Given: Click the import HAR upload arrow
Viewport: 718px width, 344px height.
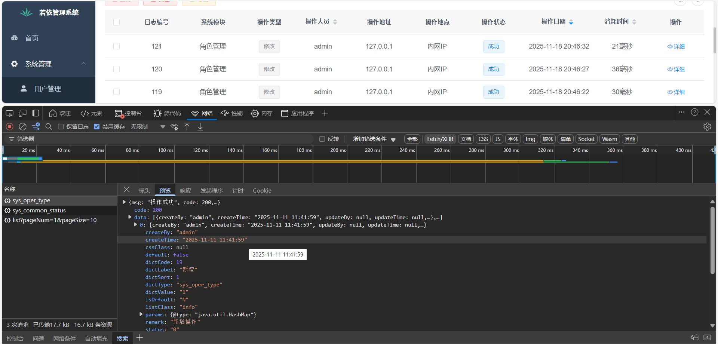Looking at the screenshot, I should pyautogui.click(x=187, y=127).
